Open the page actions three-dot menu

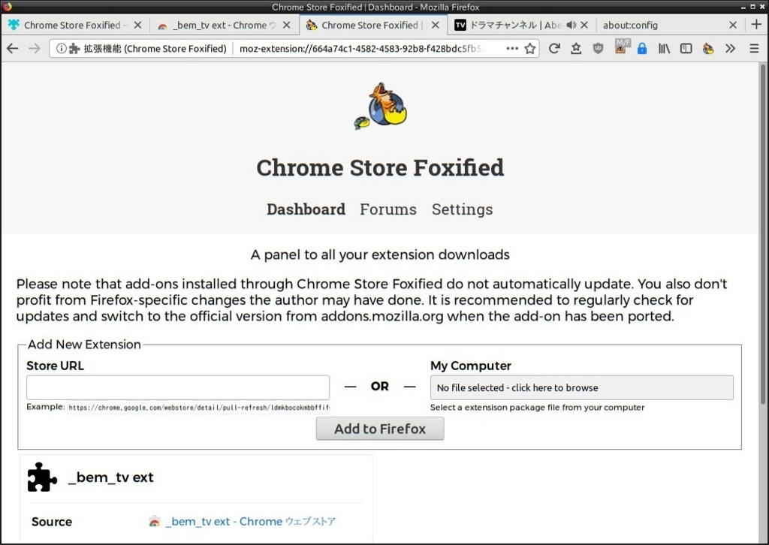[x=512, y=48]
